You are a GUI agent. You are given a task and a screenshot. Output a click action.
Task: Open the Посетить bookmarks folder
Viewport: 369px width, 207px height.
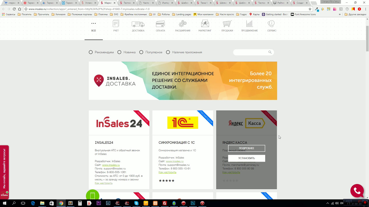(25, 14)
